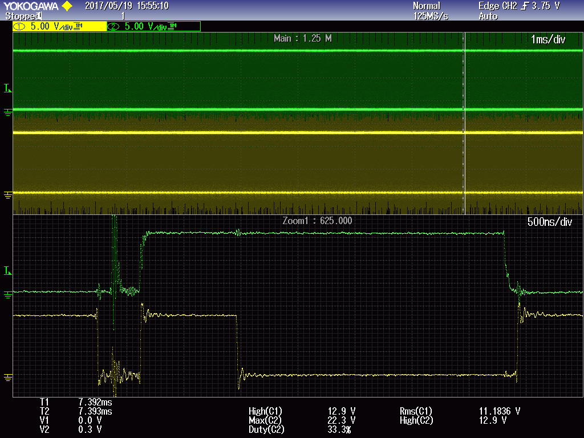Click the T2 cursor value '7.393ms'
The image size is (584, 438).
pos(95,412)
